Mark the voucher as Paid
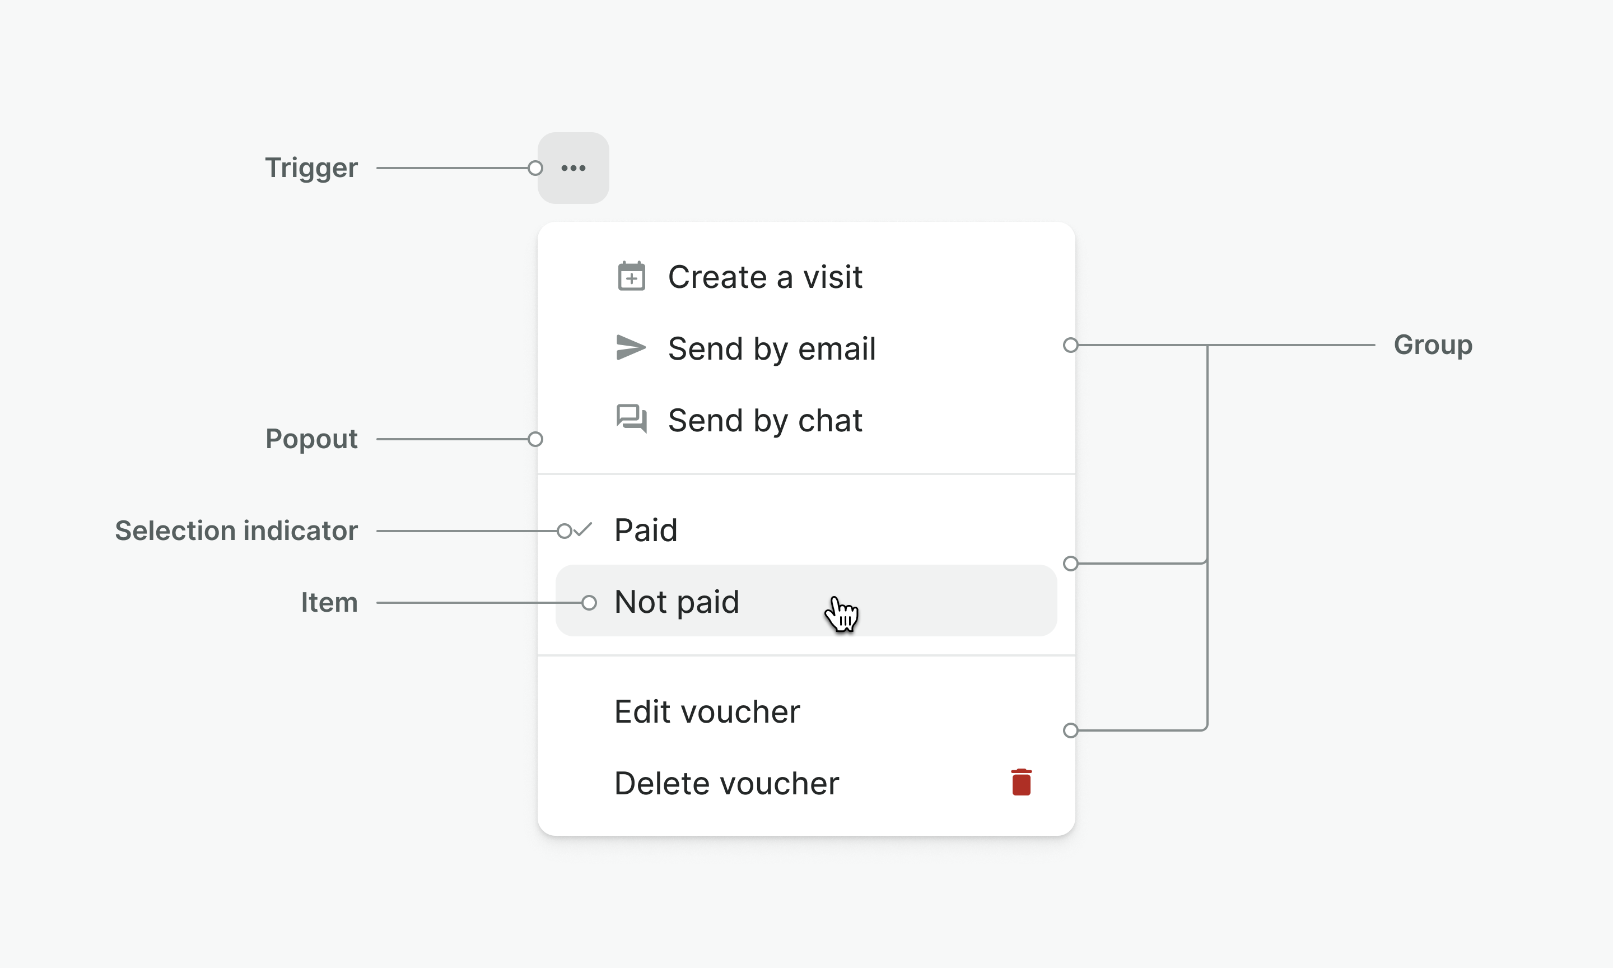1613x968 pixels. point(645,529)
